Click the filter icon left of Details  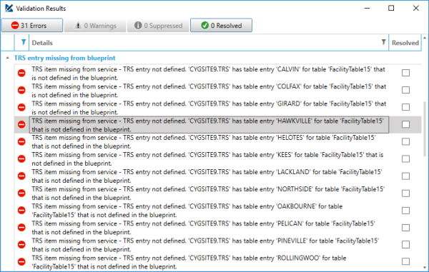[24, 42]
